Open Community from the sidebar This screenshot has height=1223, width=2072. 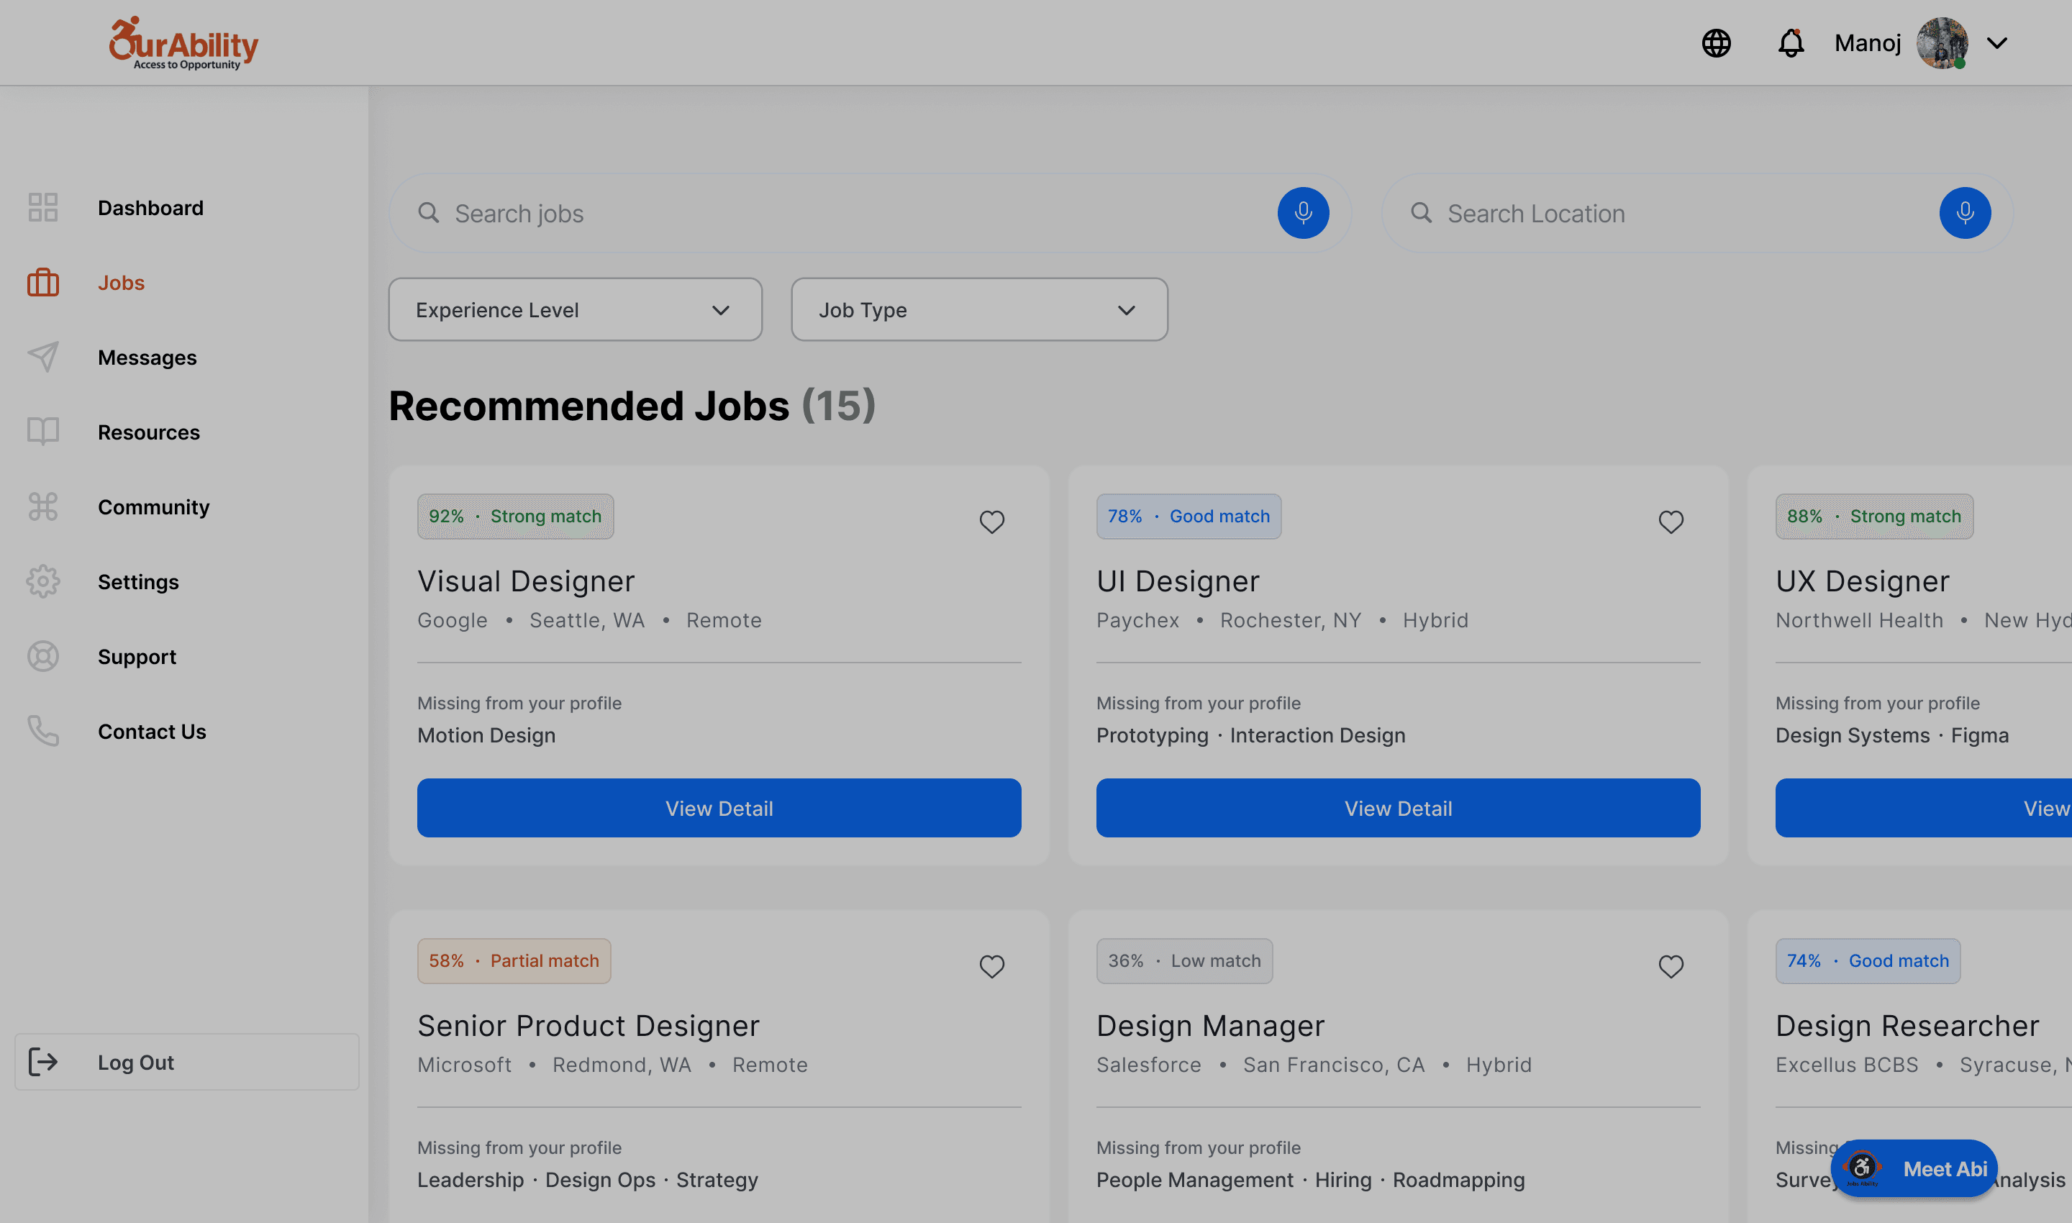pyautogui.click(x=154, y=507)
